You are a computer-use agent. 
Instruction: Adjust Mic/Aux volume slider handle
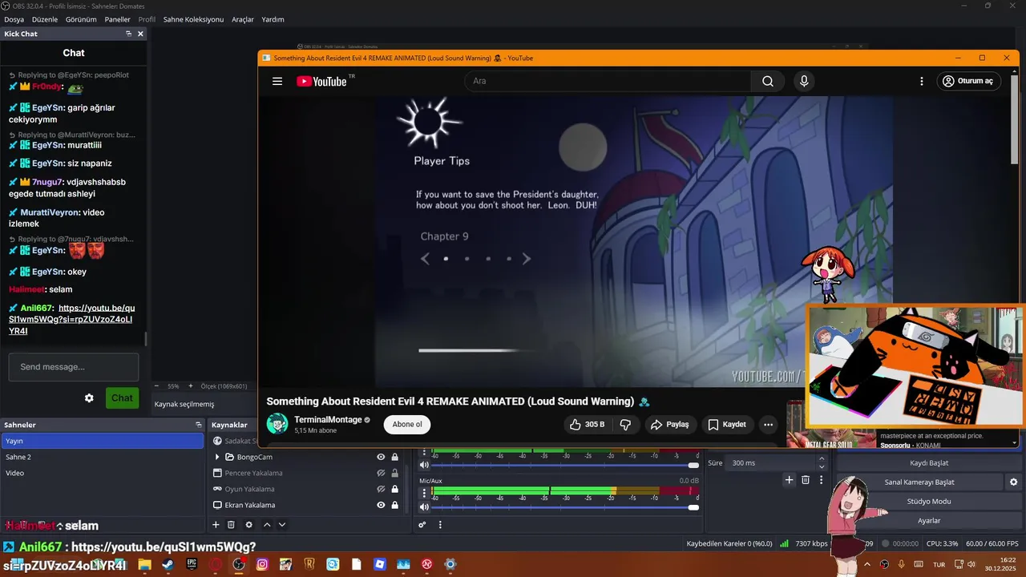point(693,506)
